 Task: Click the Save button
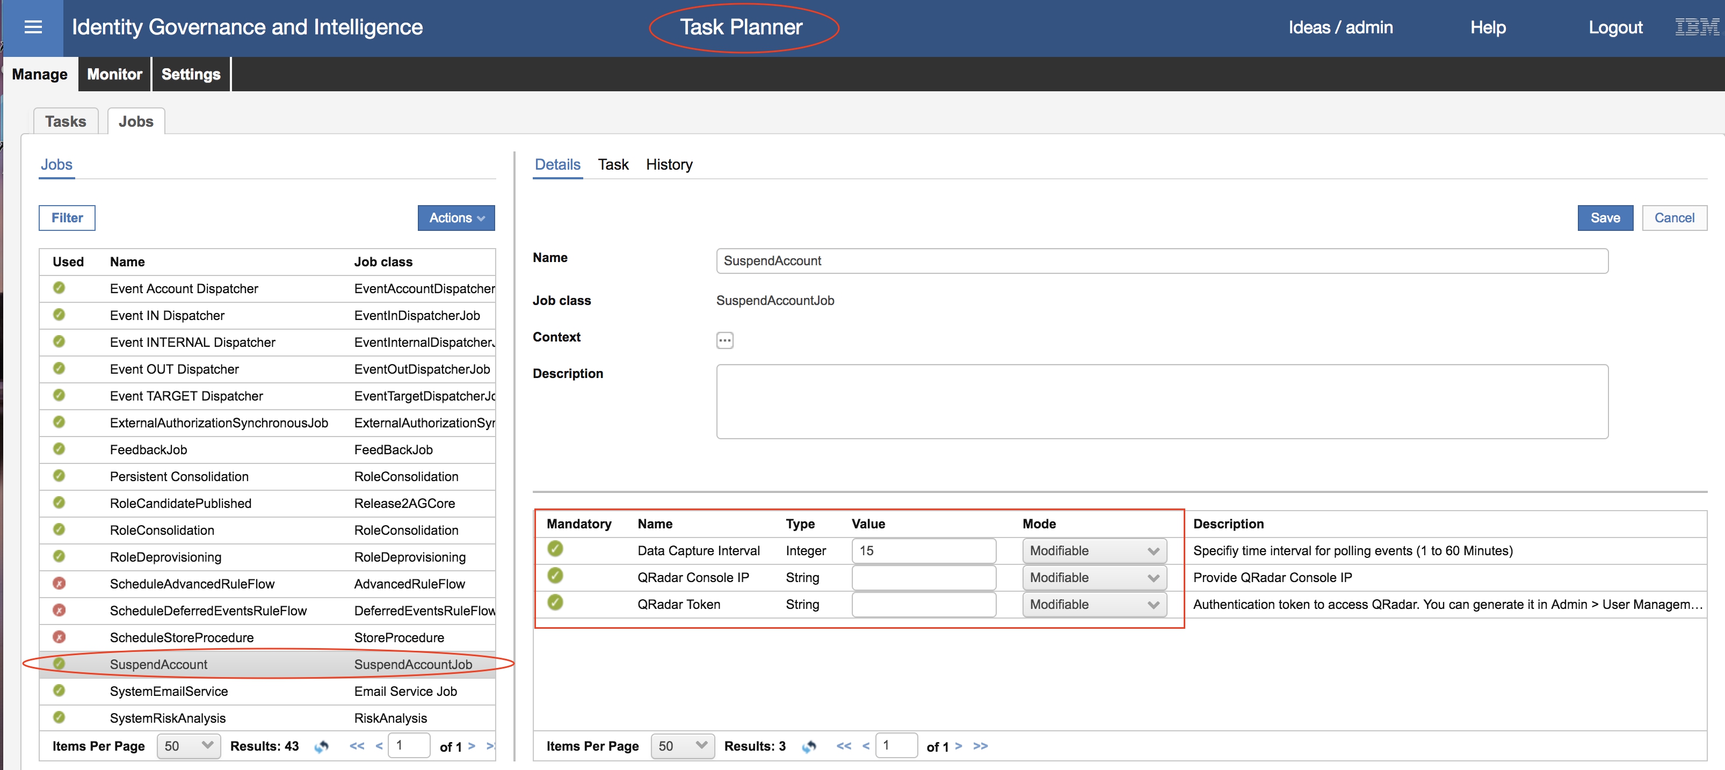click(x=1605, y=217)
